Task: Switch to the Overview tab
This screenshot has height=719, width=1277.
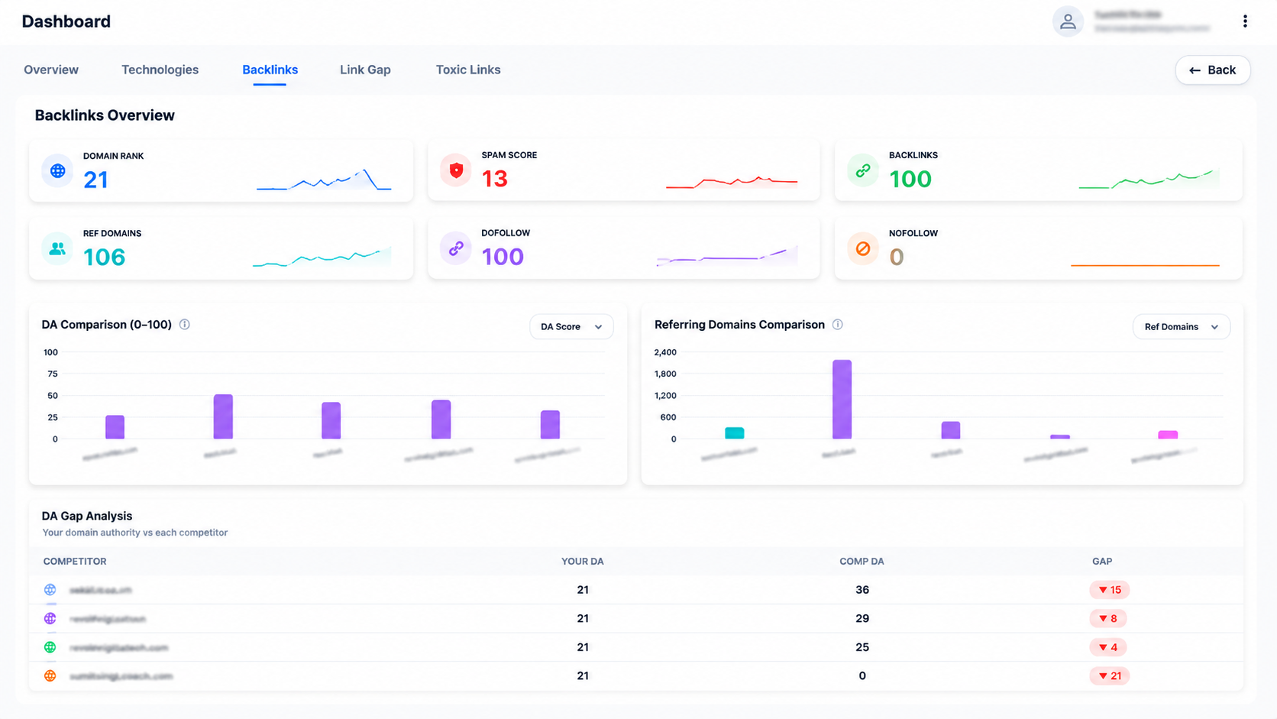Action: (51, 70)
